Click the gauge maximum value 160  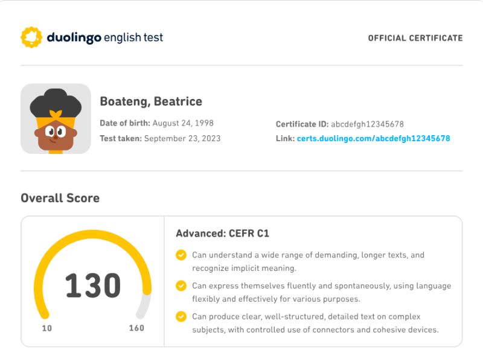[x=136, y=329]
